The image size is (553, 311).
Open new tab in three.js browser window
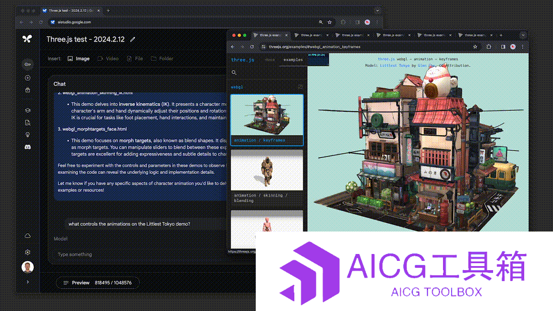click(x=501, y=35)
